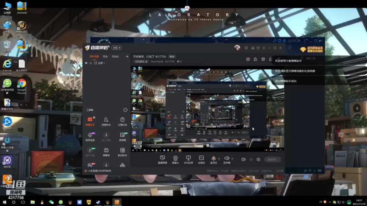The image size is (367, 206).
Task: Click the CPU usage status text
Action: (x=254, y=171)
